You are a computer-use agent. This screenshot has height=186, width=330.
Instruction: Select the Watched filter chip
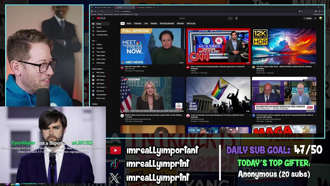click(180, 24)
